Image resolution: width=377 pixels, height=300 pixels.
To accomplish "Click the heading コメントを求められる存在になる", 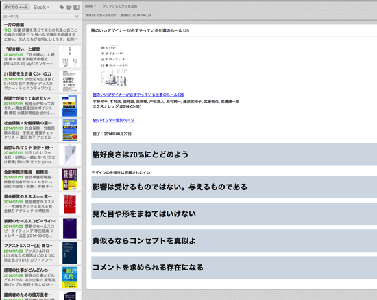I will [148, 268].
